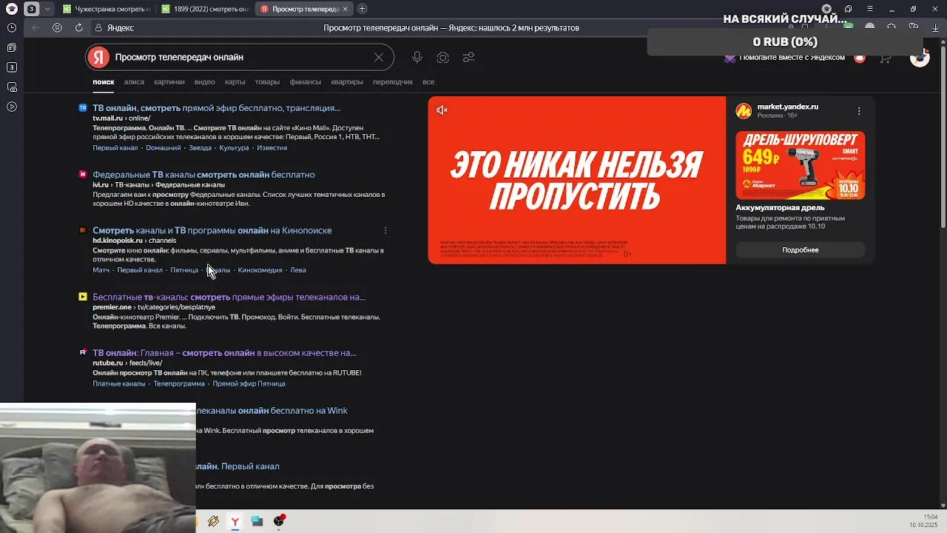The width and height of the screenshot is (947, 533).
Task: Expand the все search categories
Action: (x=428, y=81)
